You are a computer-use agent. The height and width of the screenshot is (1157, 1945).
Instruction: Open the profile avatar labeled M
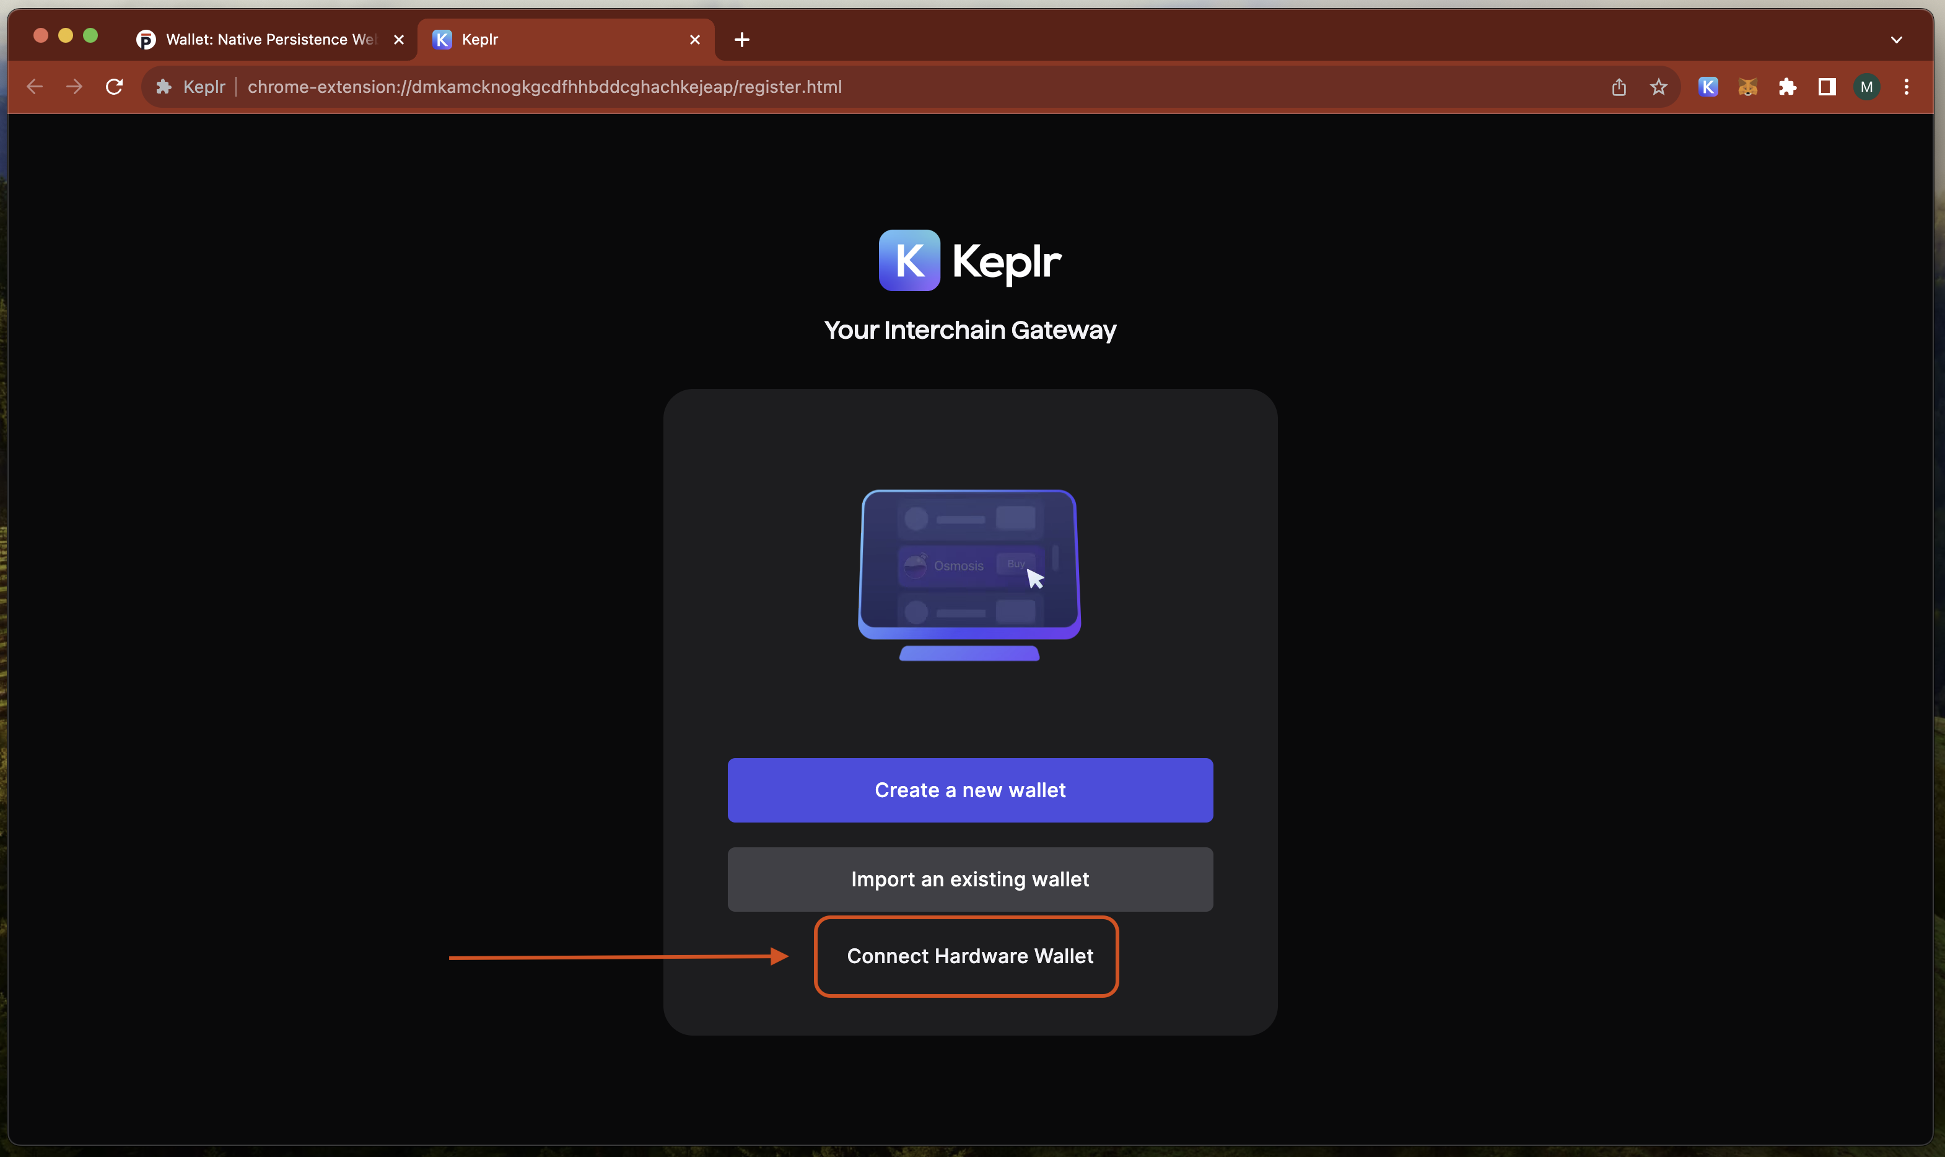1866,87
